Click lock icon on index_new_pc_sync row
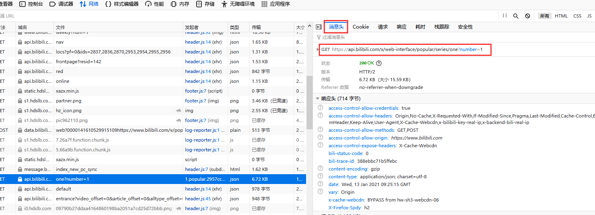The image size is (595, 215). [20, 169]
